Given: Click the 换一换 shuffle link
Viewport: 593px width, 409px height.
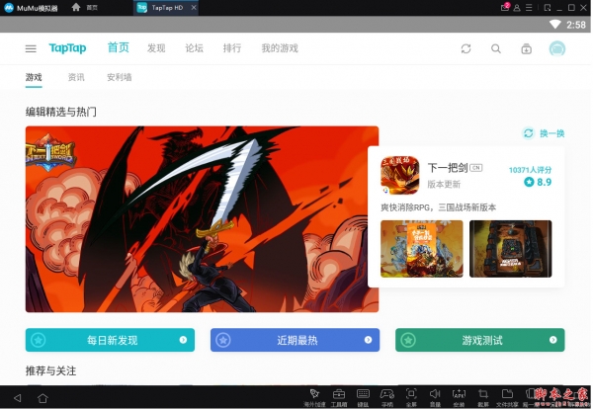Looking at the screenshot, I should pos(551,133).
